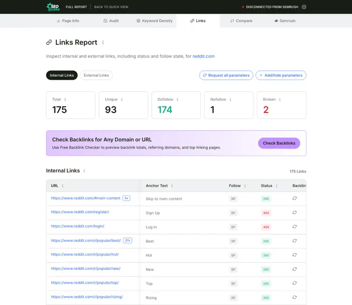This screenshot has height=305, width=352.
Task: Refresh backlinks for Skip to main content row
Action: 295,198
